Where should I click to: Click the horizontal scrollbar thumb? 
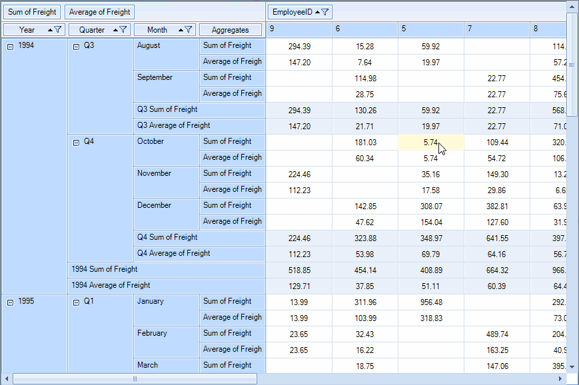[135, 379]
